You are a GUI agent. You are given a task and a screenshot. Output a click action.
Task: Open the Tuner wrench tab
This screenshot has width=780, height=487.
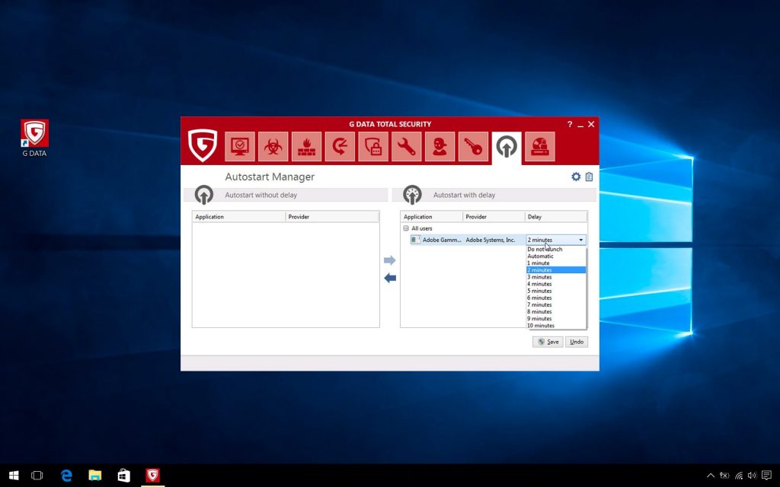(x=407, y=147)
